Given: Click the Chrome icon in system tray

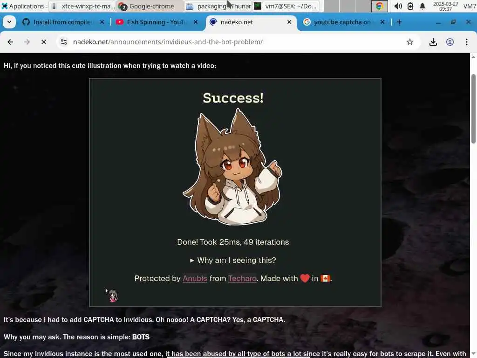Looking at the screenshot, I should click(x=379, y=6).
